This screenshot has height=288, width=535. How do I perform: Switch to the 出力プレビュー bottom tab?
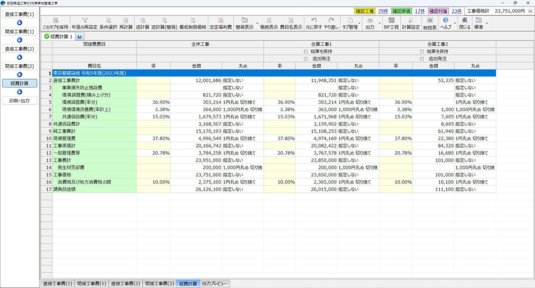click(215, 283)
